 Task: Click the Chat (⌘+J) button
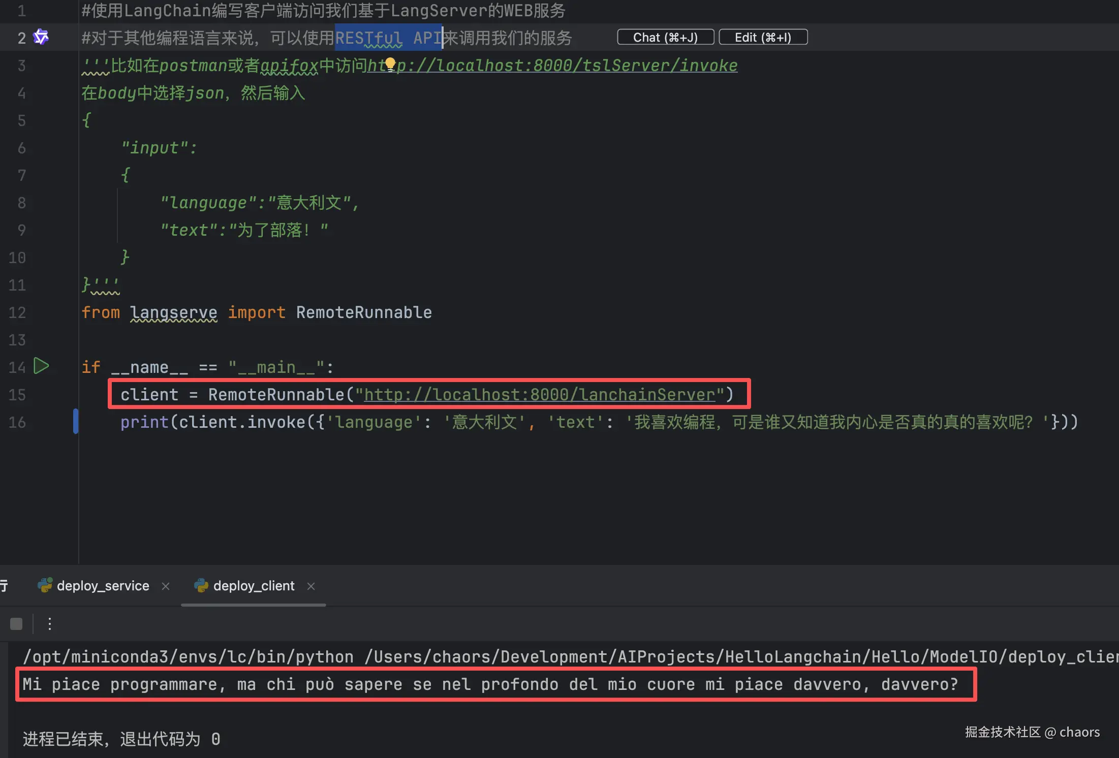(665, 38)
